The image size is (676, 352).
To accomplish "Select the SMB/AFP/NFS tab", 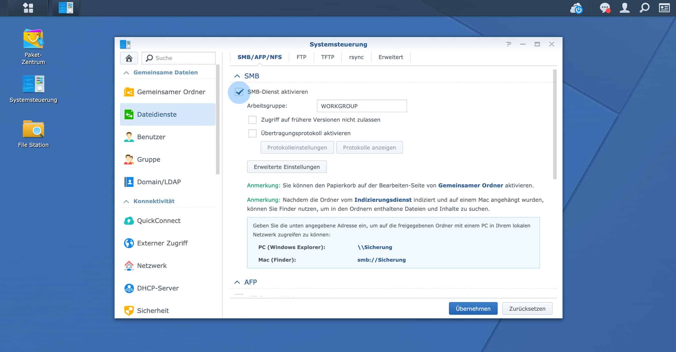I will pyautogui.click(x=260, y=57).
